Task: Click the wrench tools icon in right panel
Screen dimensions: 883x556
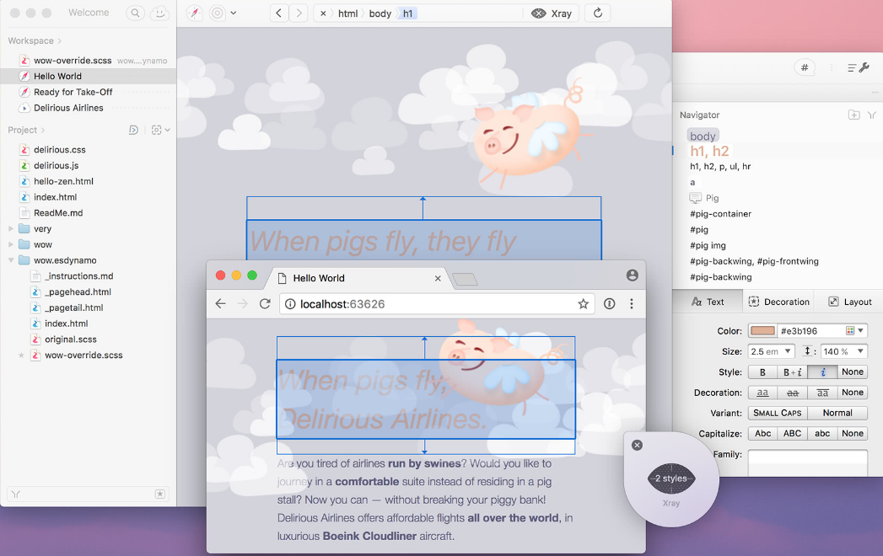Action: coord(864,67)
